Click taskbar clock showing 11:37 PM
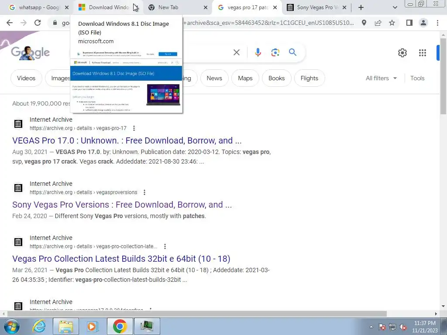447x335 pixels. (x=425, y=327)
